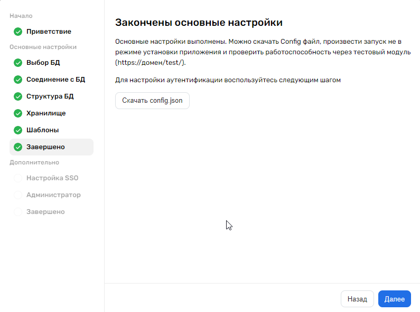Click the Начало section label

coord(21,16)
